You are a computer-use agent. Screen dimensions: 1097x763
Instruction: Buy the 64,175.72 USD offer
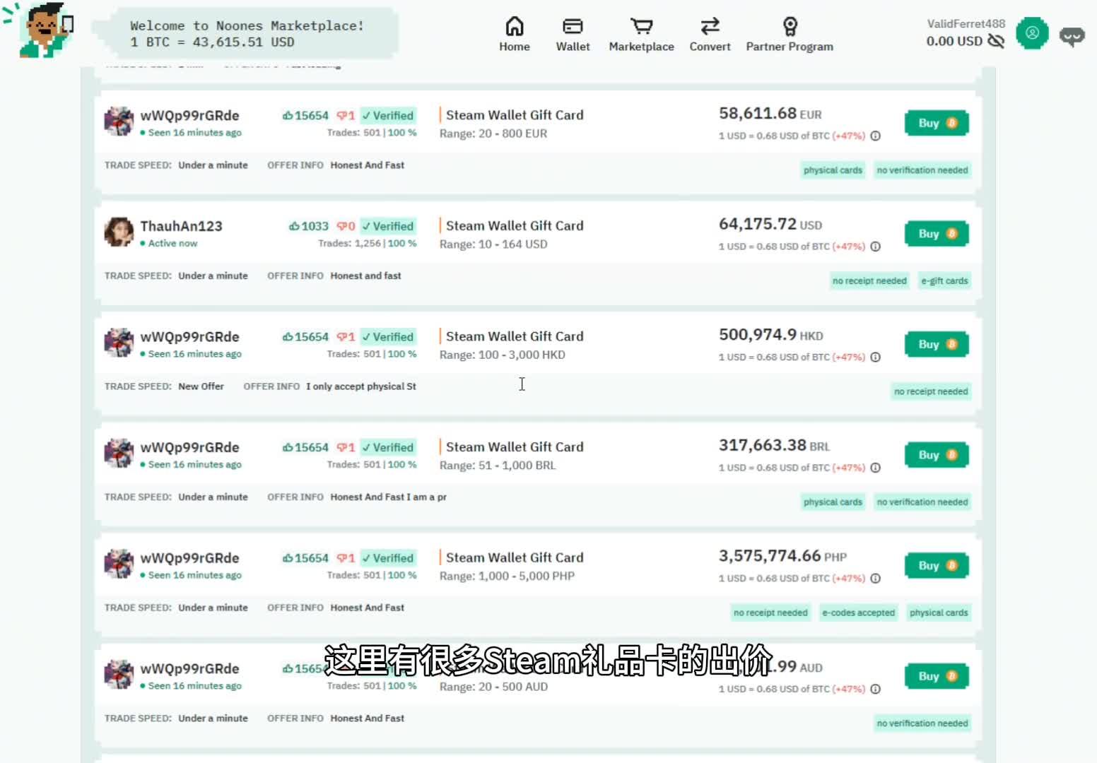(x=937, y=234)
